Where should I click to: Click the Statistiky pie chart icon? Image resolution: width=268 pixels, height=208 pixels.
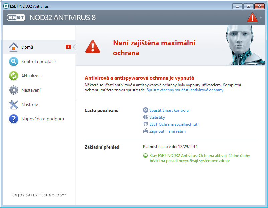coord(145,117)
